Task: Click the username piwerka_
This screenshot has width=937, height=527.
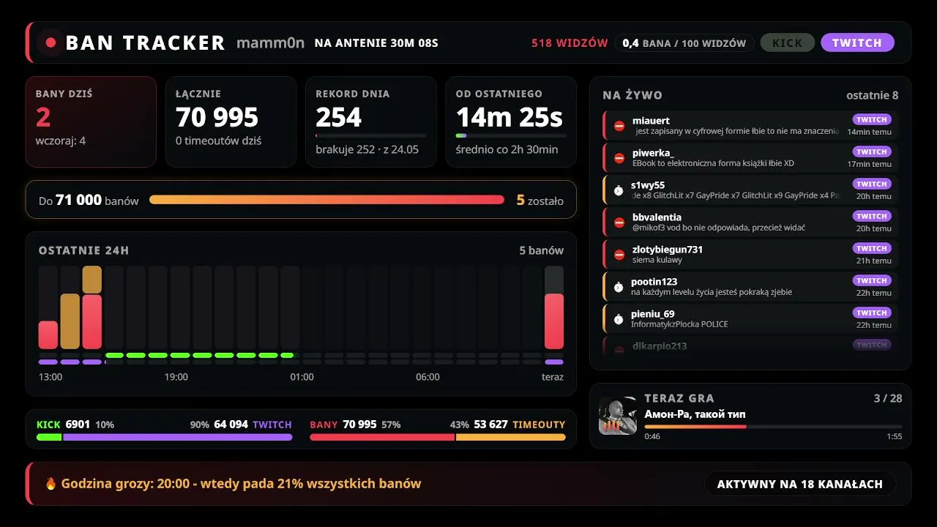Action: [x=653, y=152]
